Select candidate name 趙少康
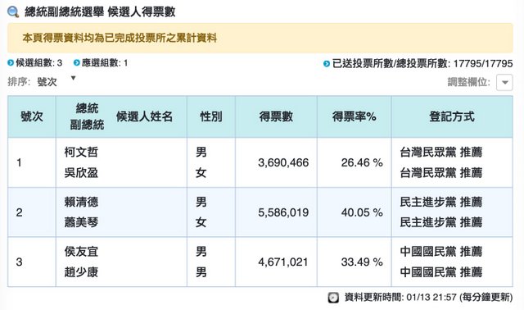Screen dimensions: 524x310 81,272
